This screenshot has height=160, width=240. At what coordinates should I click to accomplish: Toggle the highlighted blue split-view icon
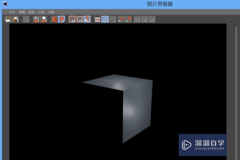105,19
